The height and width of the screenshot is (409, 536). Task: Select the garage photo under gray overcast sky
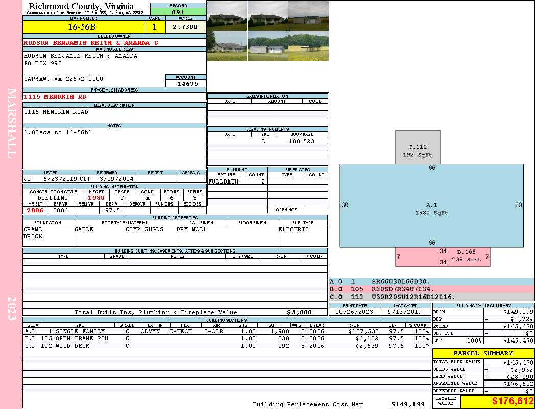308,15
